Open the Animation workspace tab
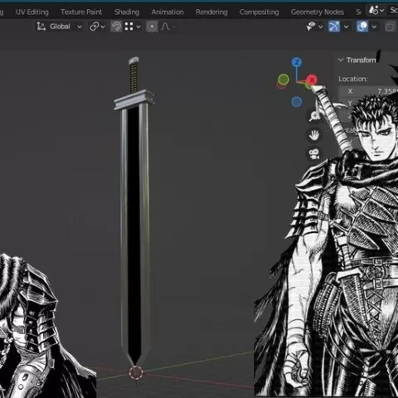 click(x=167, y=12)
